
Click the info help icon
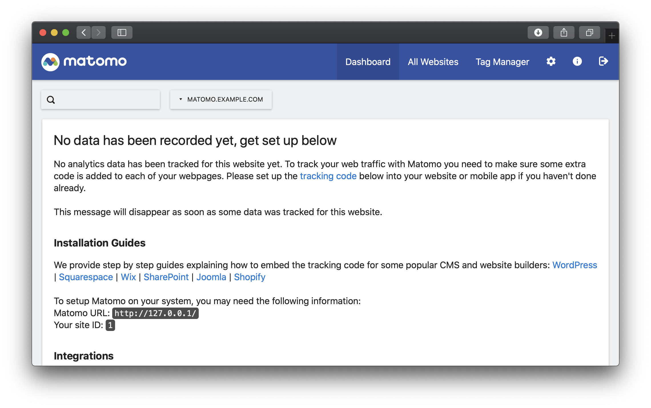577,61
